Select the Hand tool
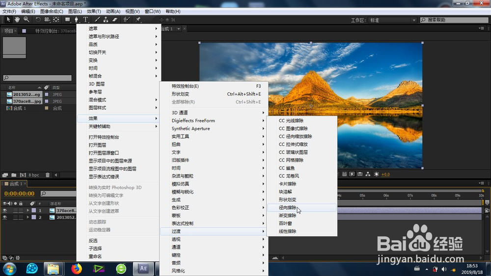 coord(17,20)
